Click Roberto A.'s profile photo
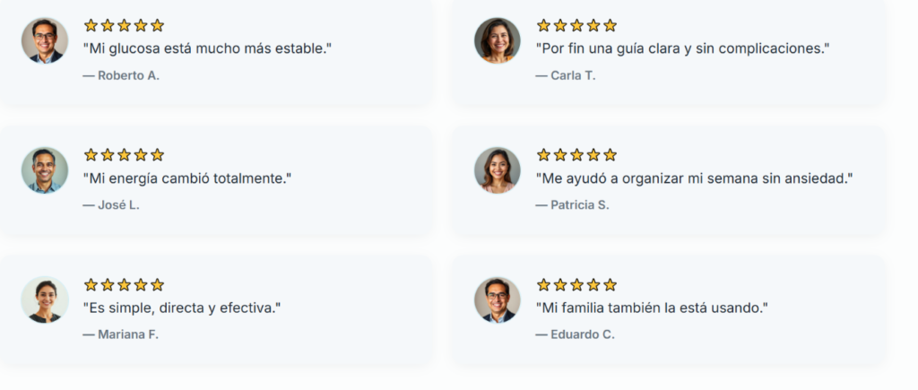Viewport: 918px width, 390px height. [x=45, y=40]
